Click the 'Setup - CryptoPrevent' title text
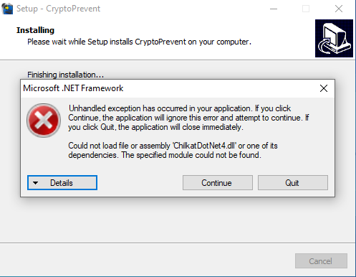The height and width of the screenshot is (277, 356). point(58,9)
